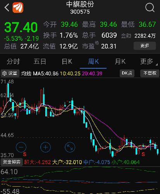Open the 资金博弈 indicator selector
The width and height of the screenshot is (160, 194).
[12, 162]
